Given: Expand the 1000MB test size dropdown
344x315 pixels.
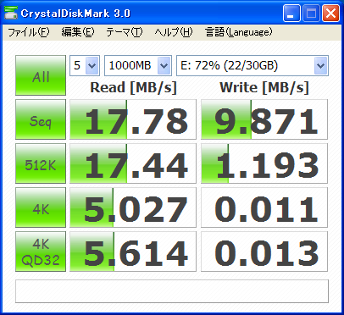Looking at the screenshot, I should 164,66.
